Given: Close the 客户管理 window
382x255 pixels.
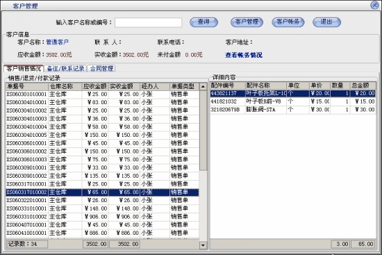Looking at the screenshot, I should [374, 5].
